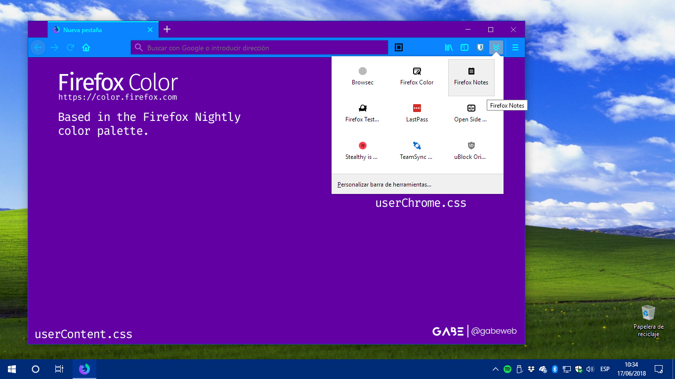Open the Windows Start menu
This screenshot has height=379, width=675.
12,369
